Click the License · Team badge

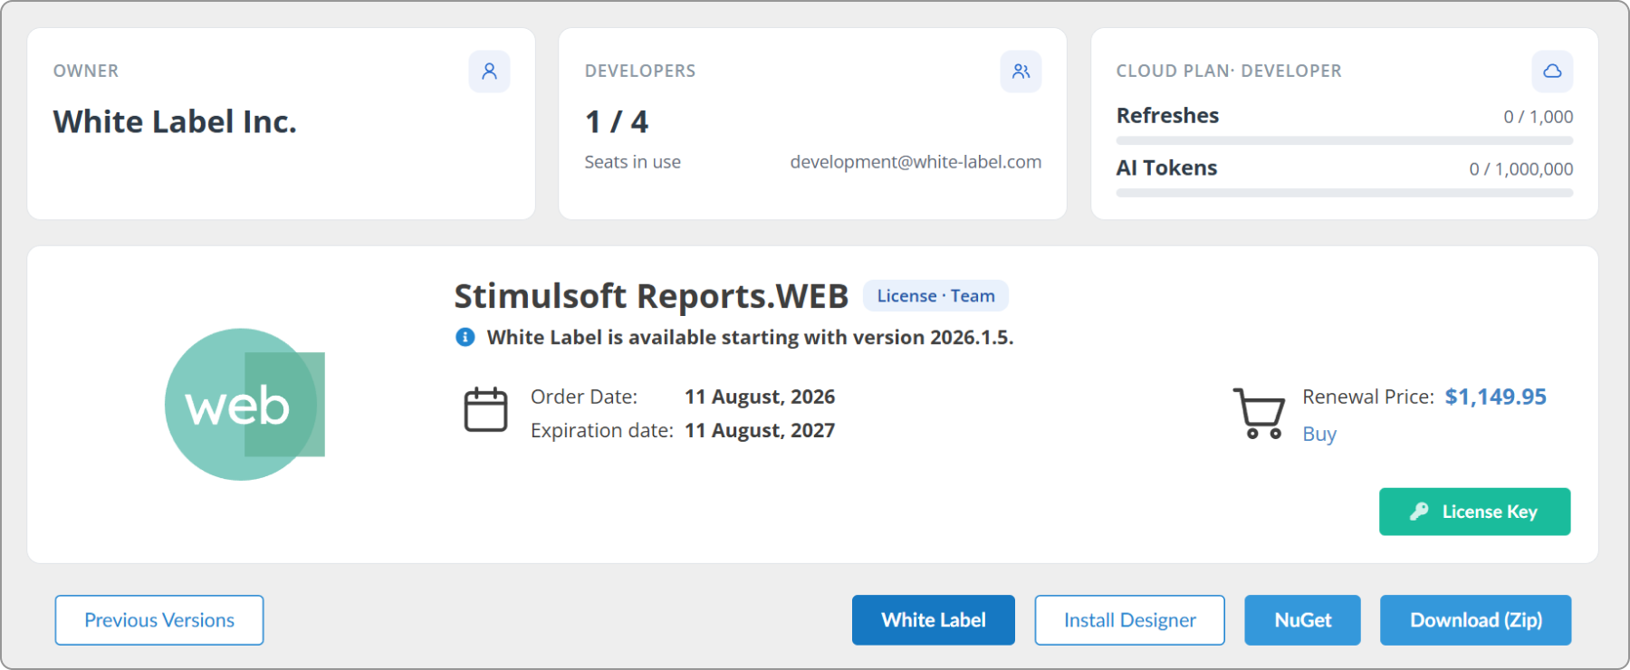point(935,296)
